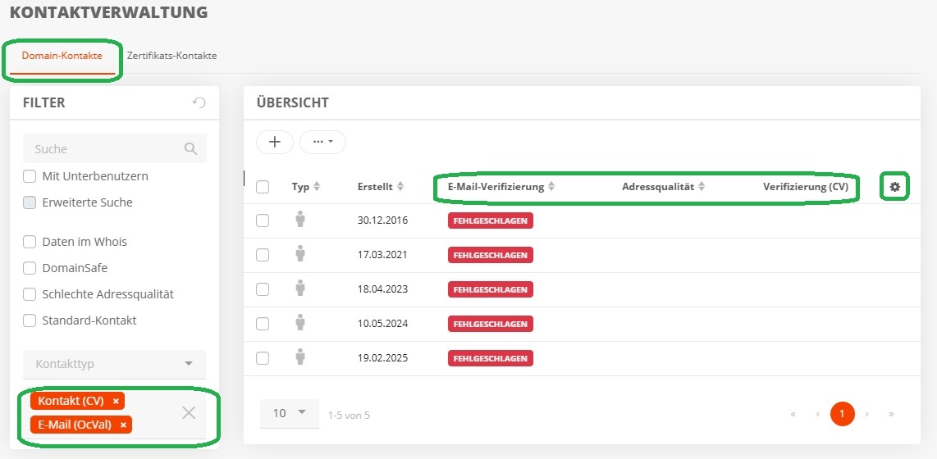Screen dimensions: 937x459
Task: Click the date 10.05.2024
Action: tap(382, 324)
